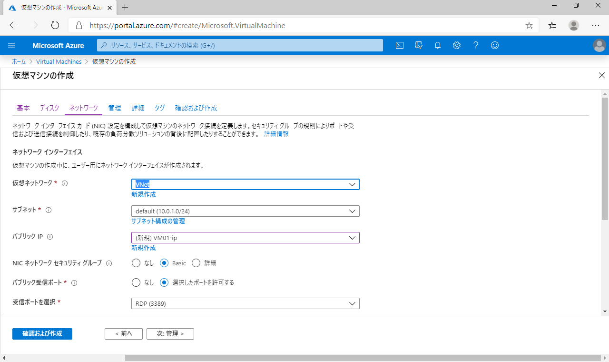
Task: View site information lock icon
Action: [x=79, y=26]
